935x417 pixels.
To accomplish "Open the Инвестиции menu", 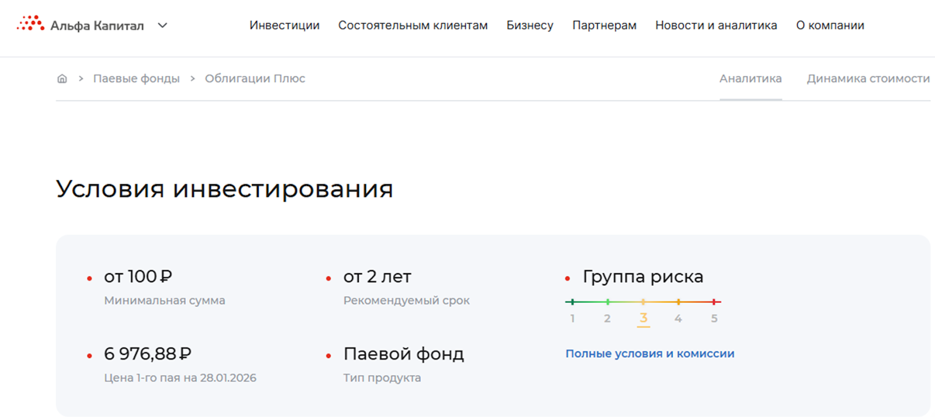I will tap(284, 25).
